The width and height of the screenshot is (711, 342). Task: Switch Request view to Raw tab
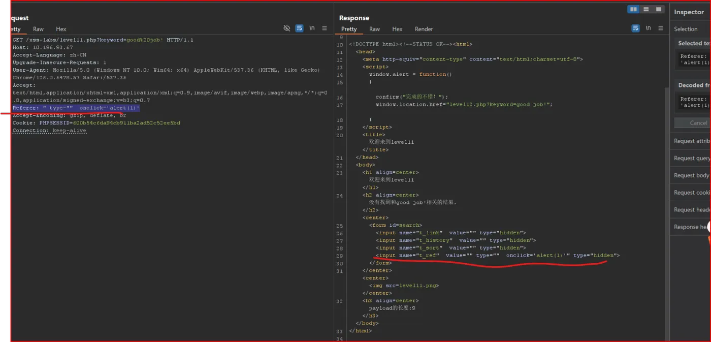pos(39,29)
